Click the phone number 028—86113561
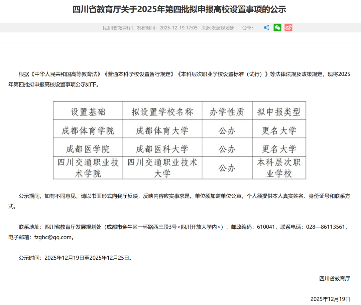This screenshot has width=361, height=305. point(326,227)
